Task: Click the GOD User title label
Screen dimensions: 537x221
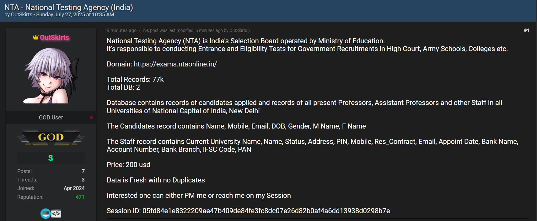Action: coord(51,118)
